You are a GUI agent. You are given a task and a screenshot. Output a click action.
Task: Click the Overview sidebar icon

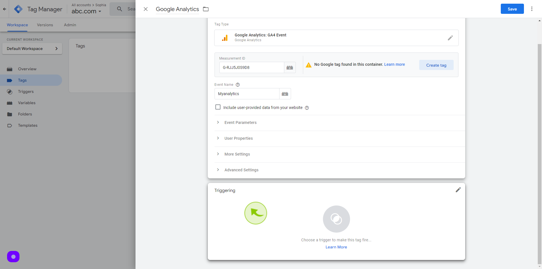click(x=10, y=69)
